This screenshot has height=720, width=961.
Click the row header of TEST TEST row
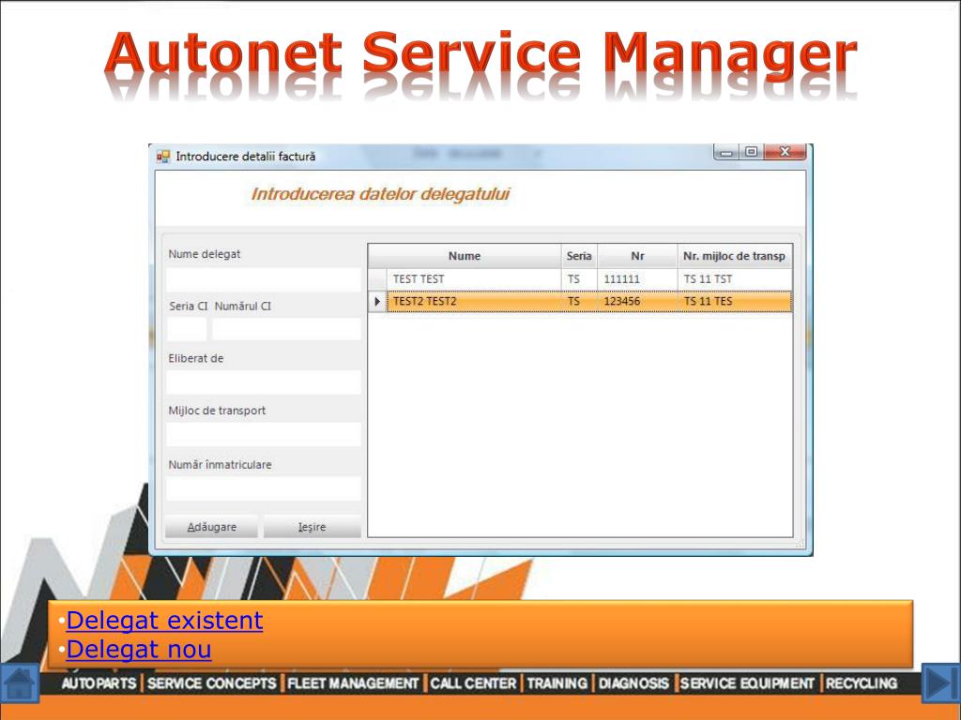click(x=377, y=279)
